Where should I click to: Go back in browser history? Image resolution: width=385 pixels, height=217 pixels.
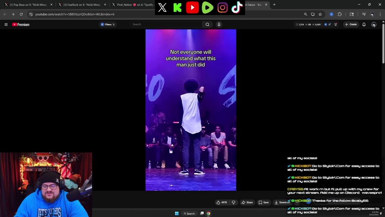pos(5,14)
